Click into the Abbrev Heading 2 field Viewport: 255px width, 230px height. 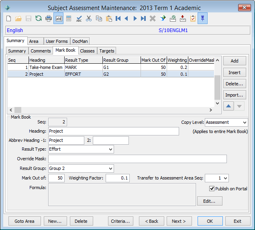pos(111,141)
